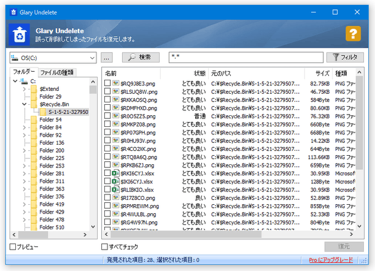The image size is (375, 271).
Task: Click the file list vertical scrollbar thumb
Action: click(360, 123)
